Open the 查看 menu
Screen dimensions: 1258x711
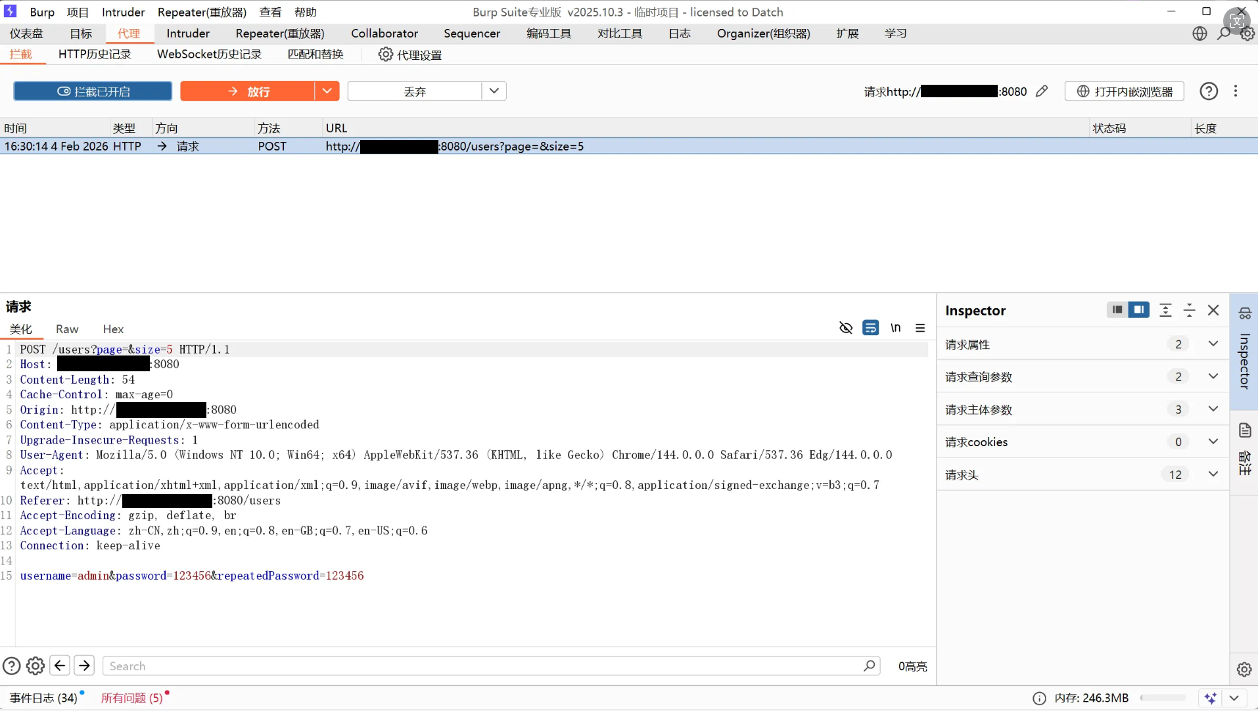[270, 12]
